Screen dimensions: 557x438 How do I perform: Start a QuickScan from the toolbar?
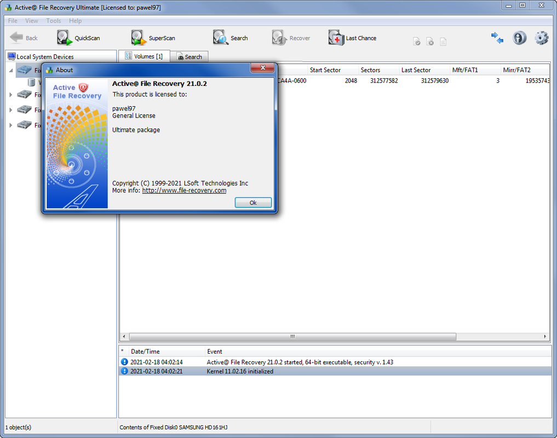pyautogui.click(x=78, y=38)
